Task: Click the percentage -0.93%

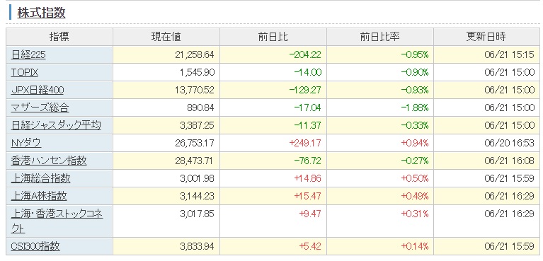Action: 415,90
